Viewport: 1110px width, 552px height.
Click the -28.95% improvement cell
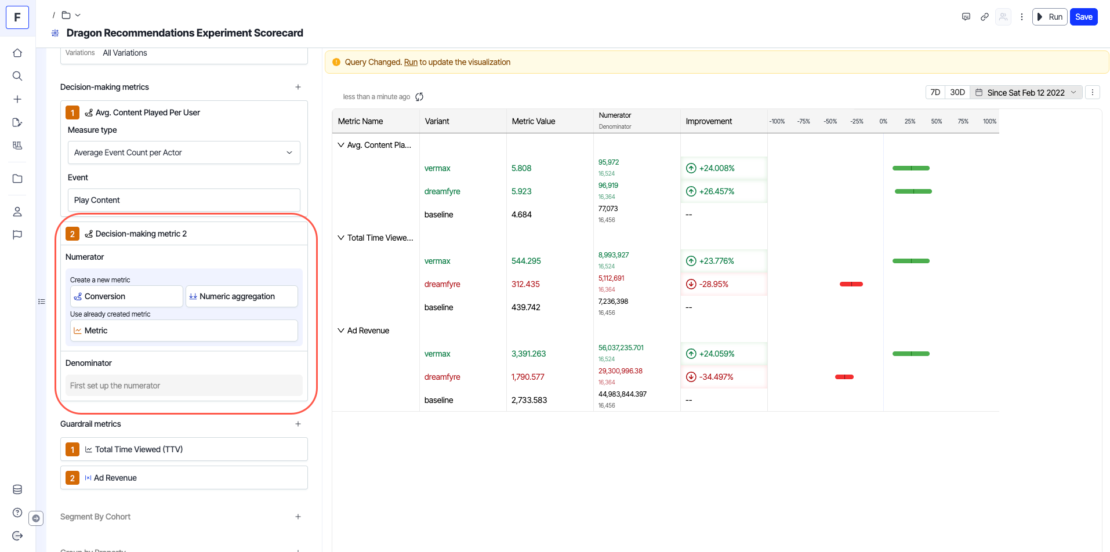(724, 284)
